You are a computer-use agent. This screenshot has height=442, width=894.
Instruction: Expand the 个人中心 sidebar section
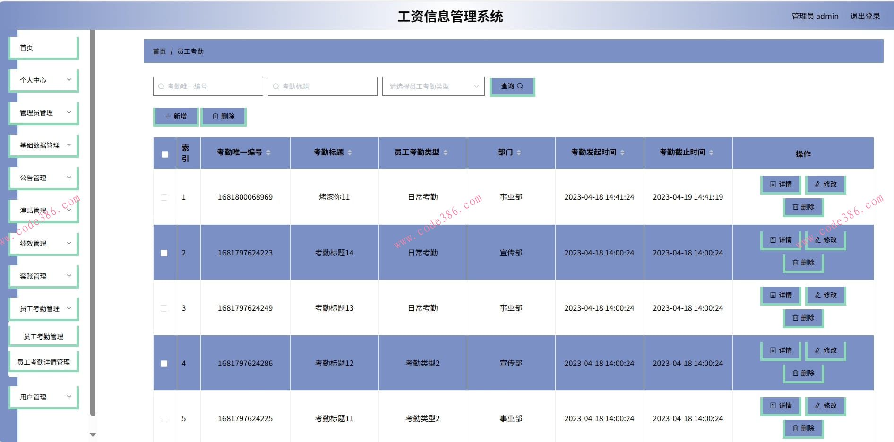tap(43, 80)
